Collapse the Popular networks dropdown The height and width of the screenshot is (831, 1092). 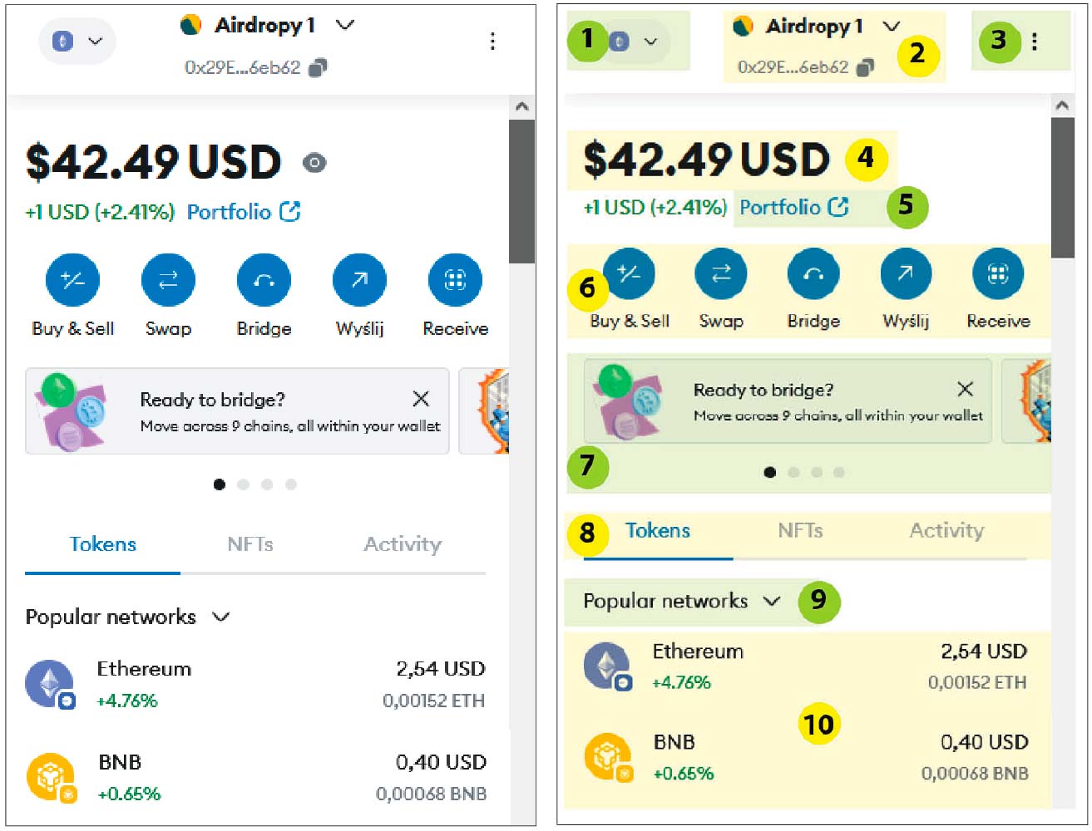[221, 617]
